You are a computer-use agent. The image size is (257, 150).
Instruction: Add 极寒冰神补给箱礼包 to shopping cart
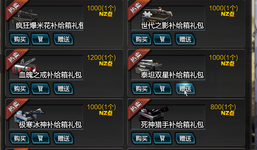(40, 139)
